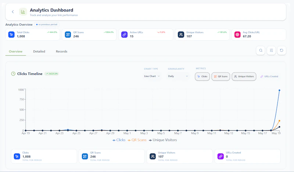Go back using the left chevron arrow

[13, 12]
